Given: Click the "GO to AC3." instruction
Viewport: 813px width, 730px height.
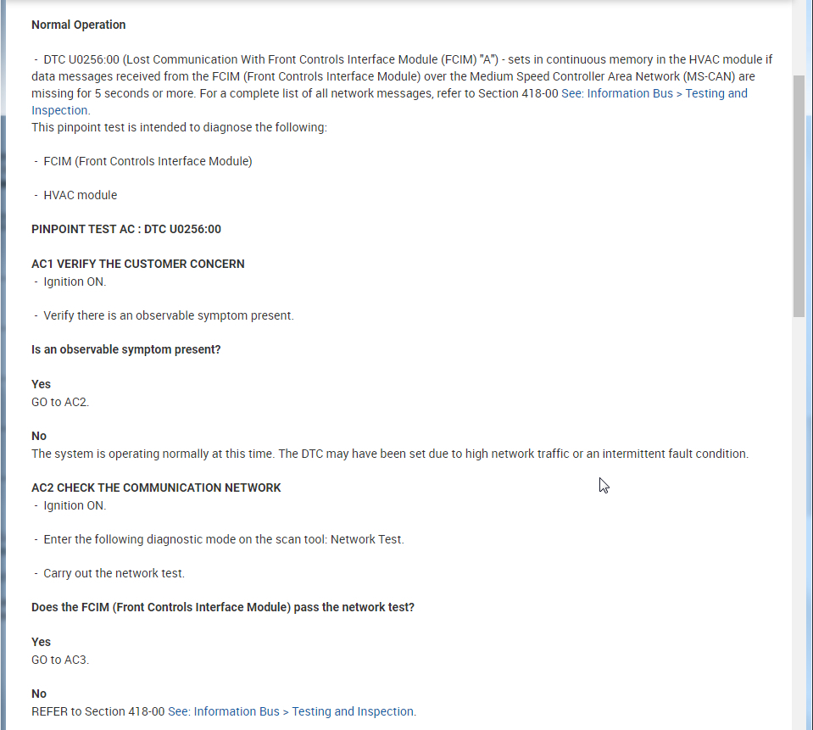Looking at the screenshot, I should pyautogui.click(x=60, y=659).
